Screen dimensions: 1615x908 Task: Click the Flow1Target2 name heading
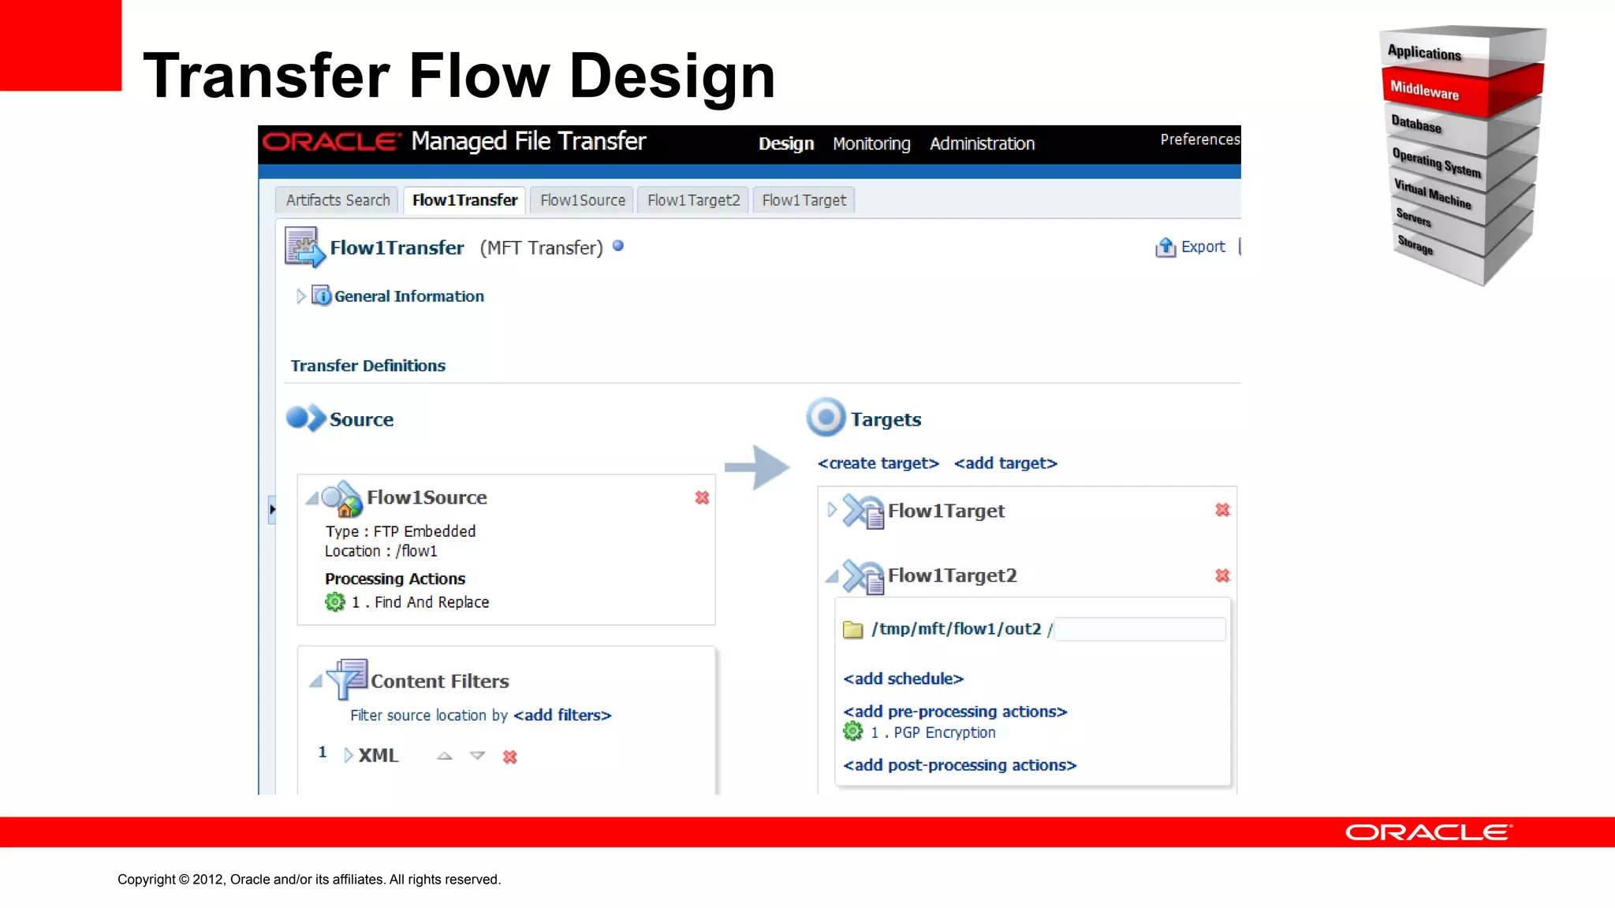(952, 575)
